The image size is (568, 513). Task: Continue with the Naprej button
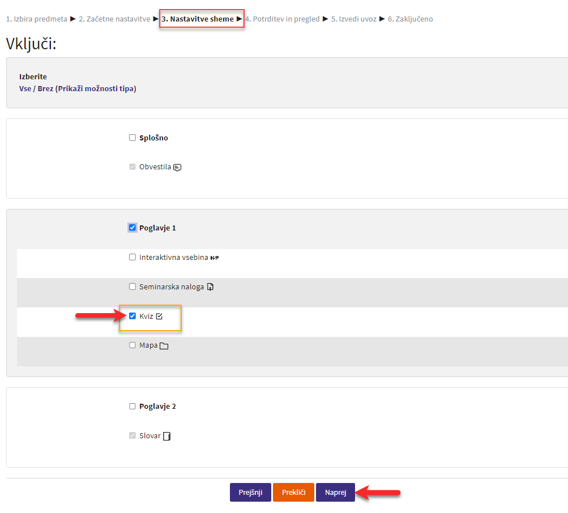335,493
